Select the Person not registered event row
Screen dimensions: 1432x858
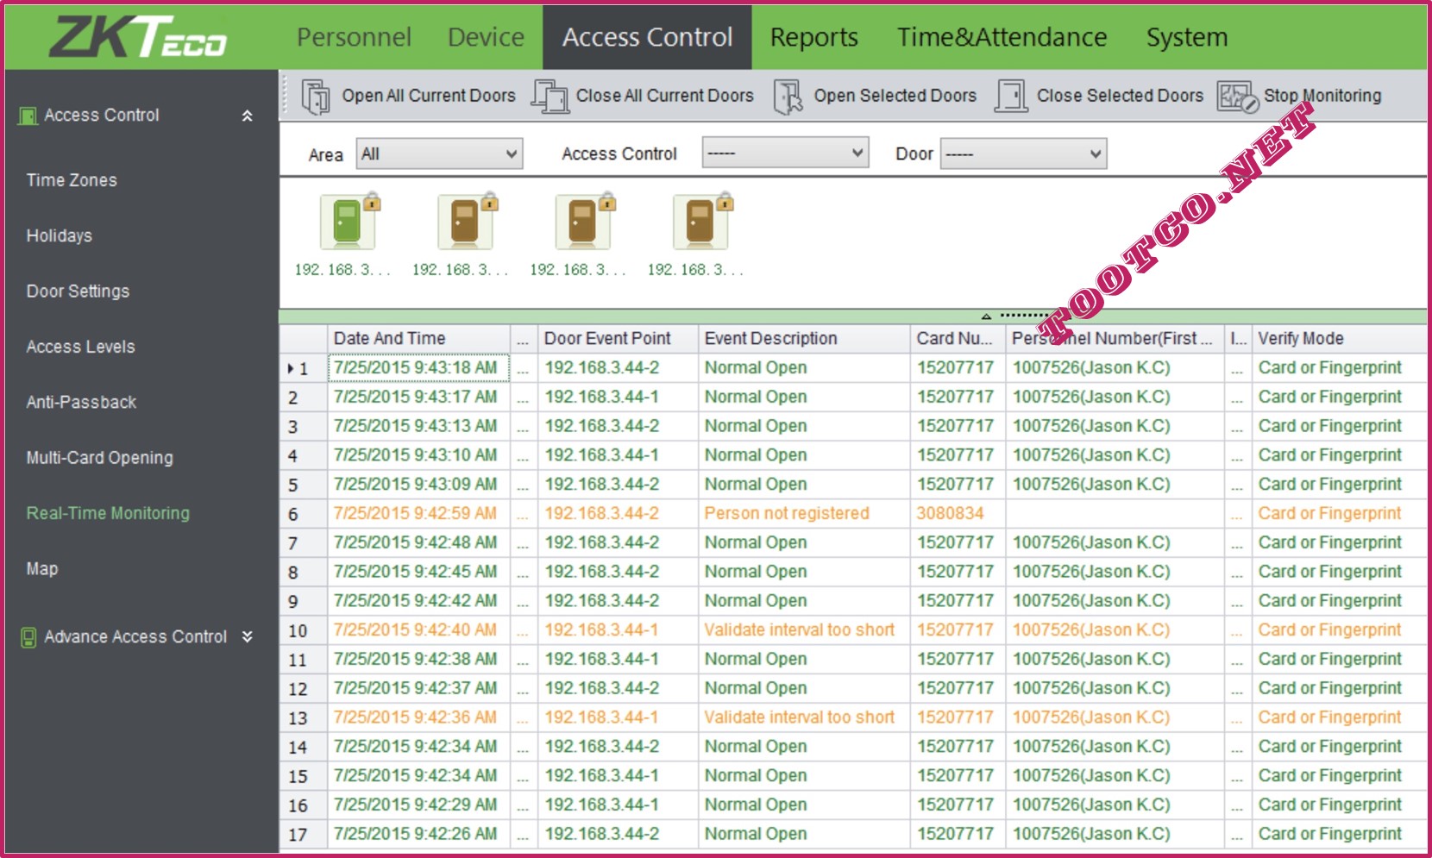[x=786, y=514]
